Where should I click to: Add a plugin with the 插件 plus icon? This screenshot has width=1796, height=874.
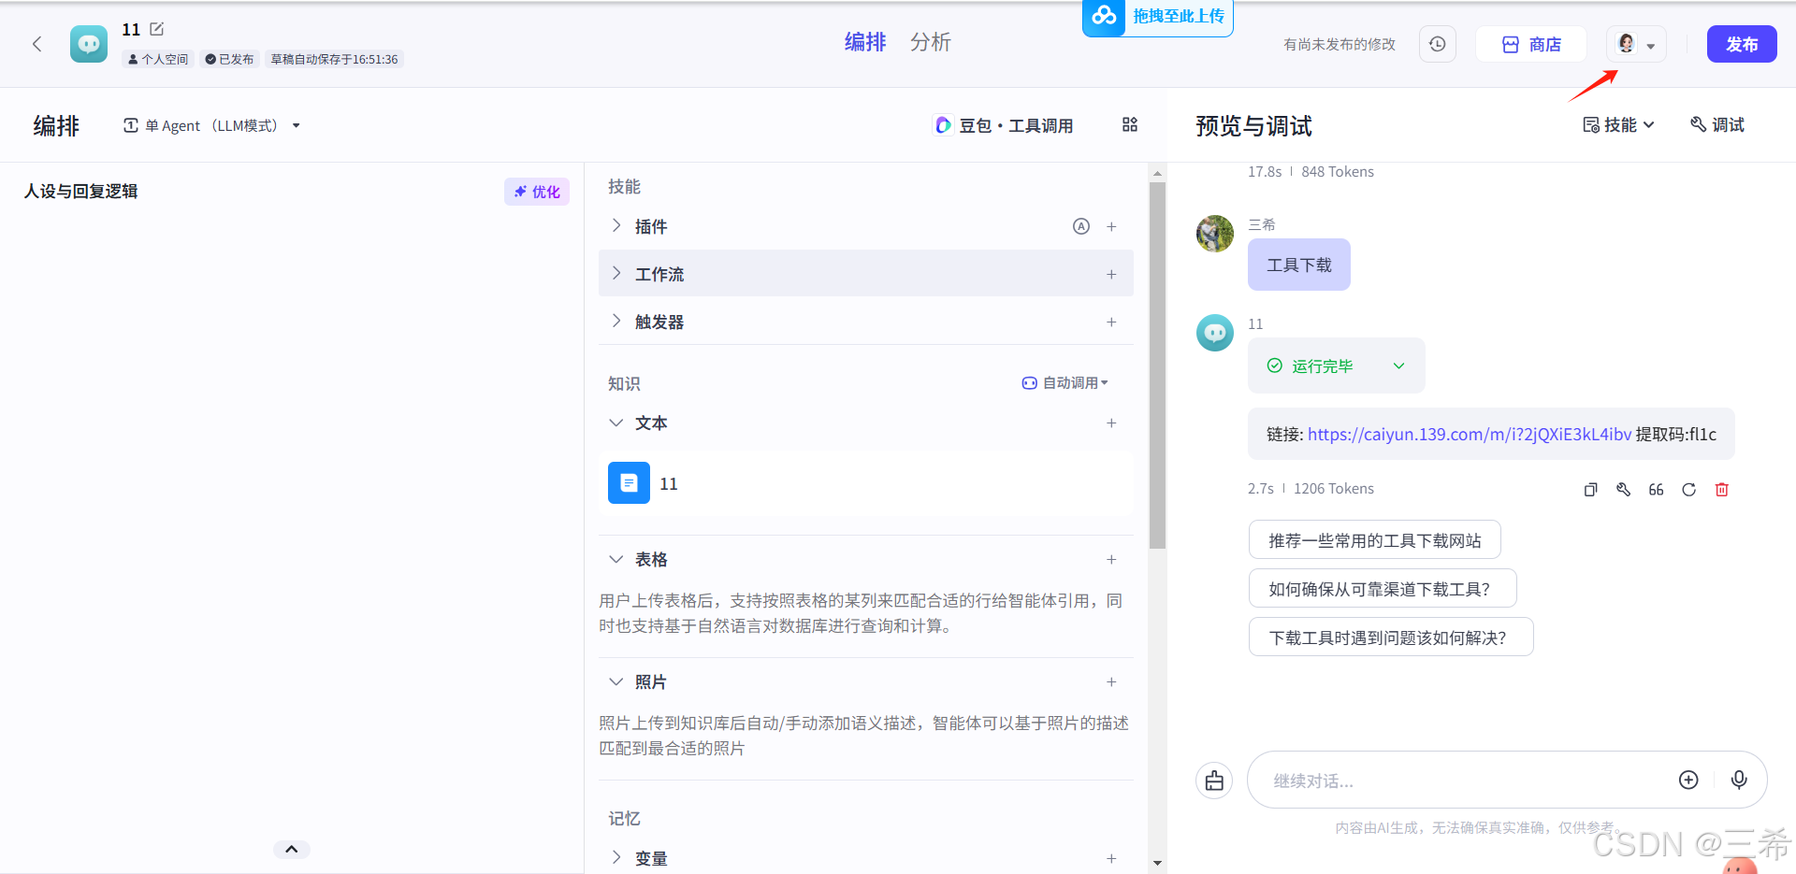coord(1111,226)
